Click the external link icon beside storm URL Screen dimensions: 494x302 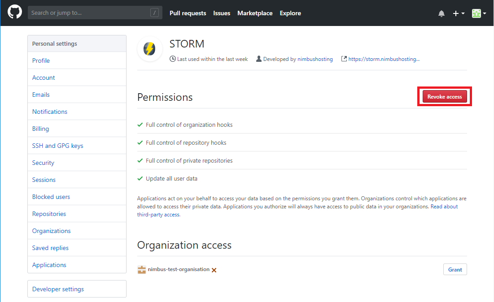point(344,59)
